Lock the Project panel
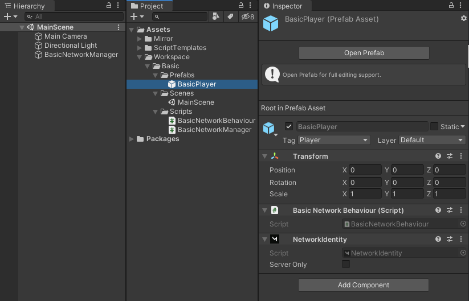The width and height of the screenshot is (469, 301). pos(241,5)
